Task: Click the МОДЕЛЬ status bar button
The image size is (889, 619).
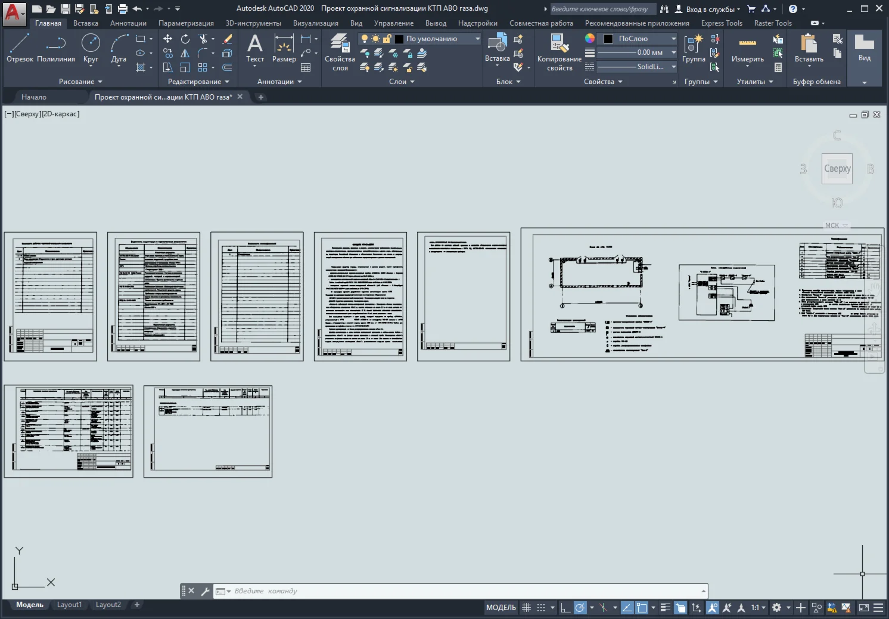Action: coord(501,608)
